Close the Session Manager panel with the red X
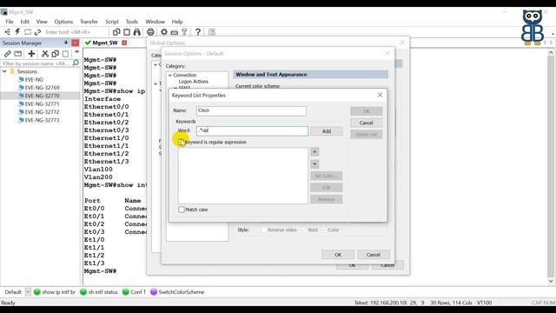Viewport: 556px width, 313px height. point(76,43)
